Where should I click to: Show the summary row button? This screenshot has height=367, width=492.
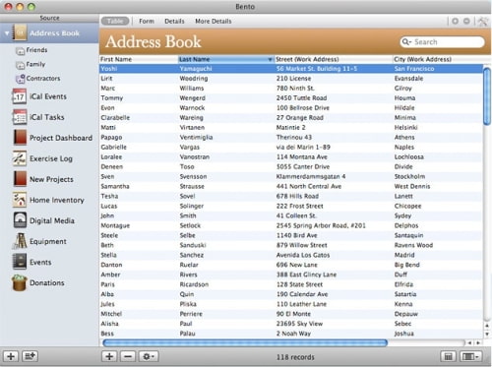(x=449, y=356)
